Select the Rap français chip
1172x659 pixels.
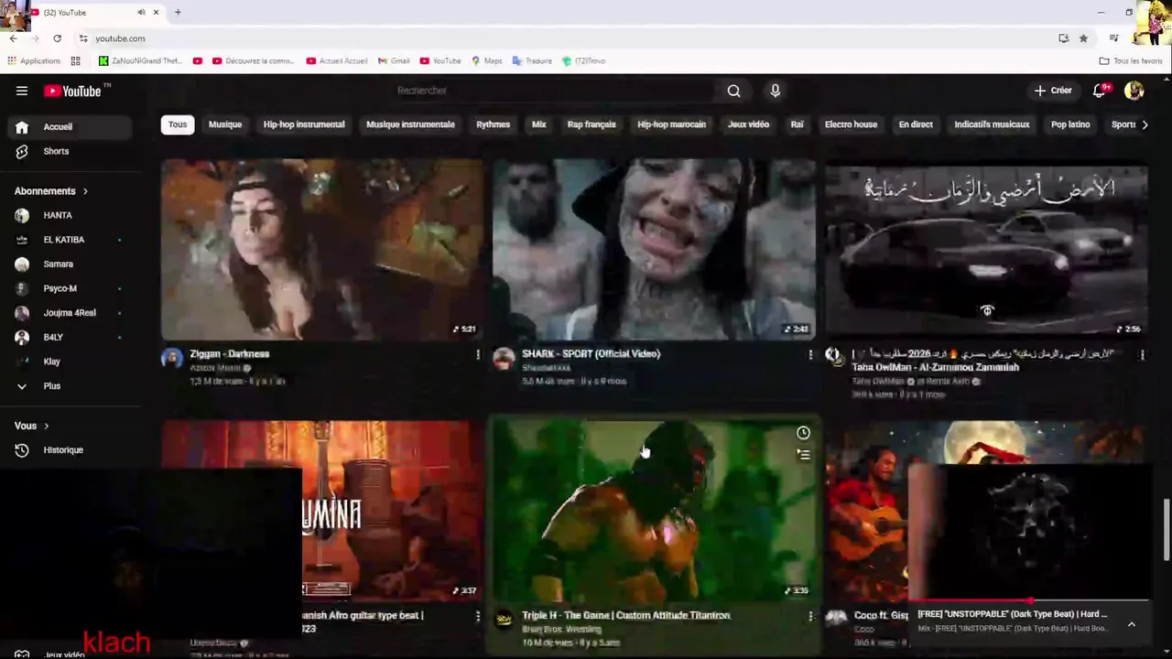click(x=591, y=124)
